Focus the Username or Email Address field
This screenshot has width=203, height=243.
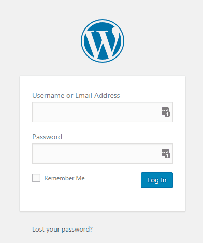103,112
